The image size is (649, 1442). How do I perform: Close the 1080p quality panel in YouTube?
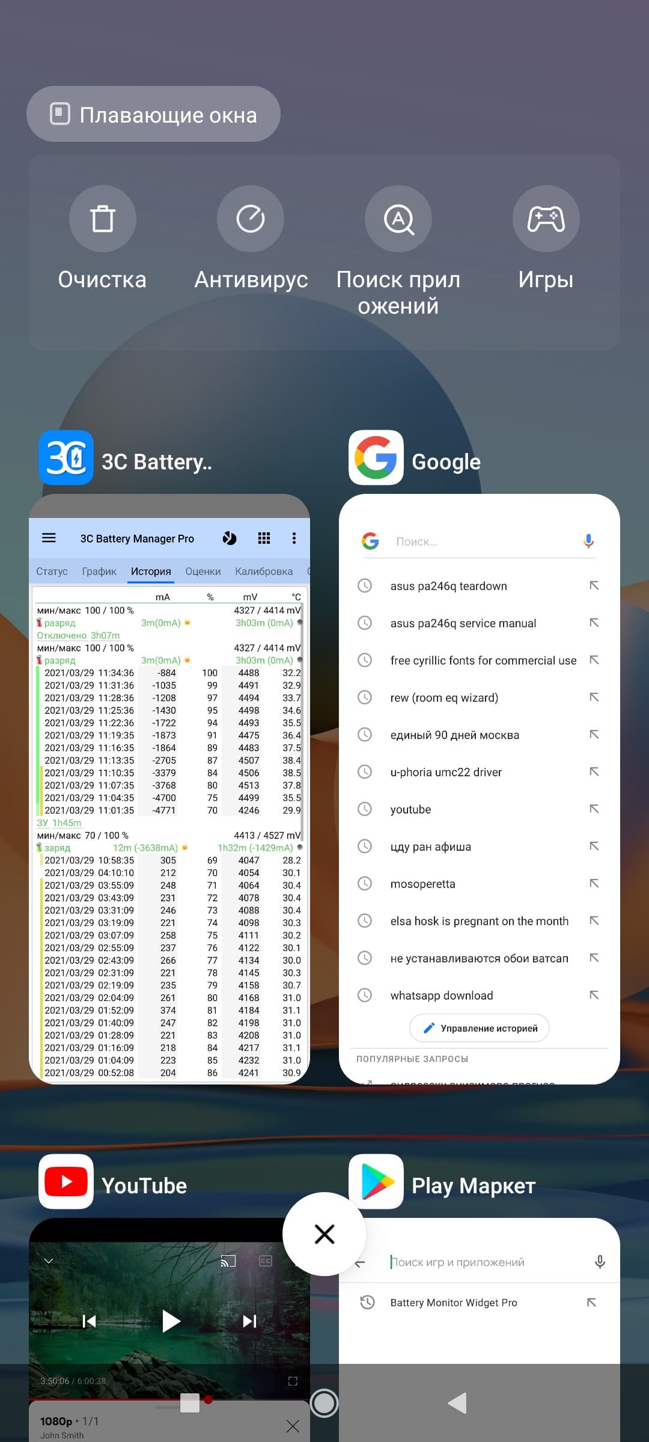pyautogui.click(x=293, y=1426)
